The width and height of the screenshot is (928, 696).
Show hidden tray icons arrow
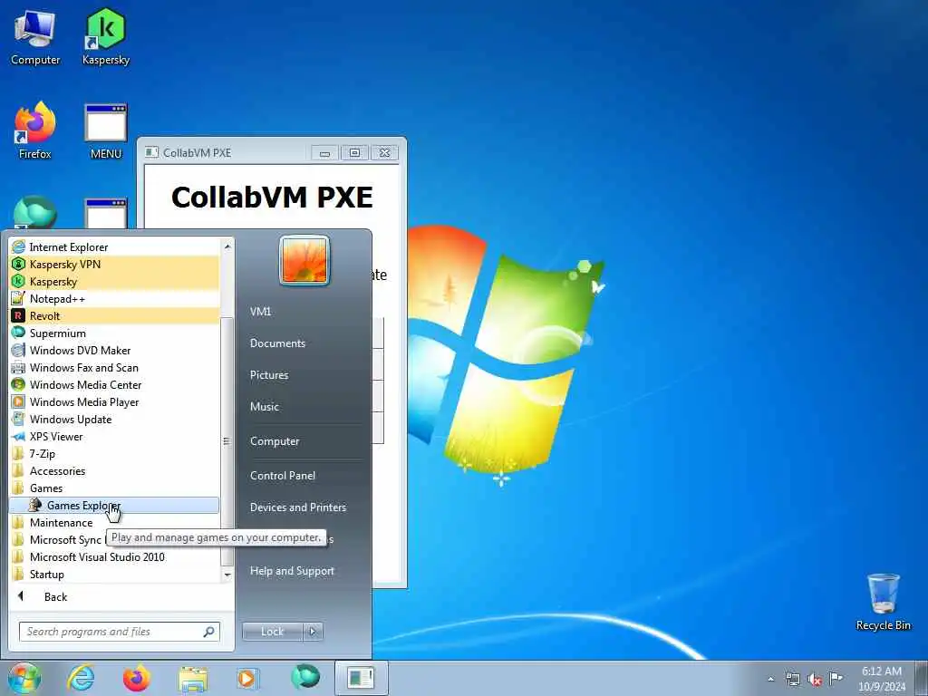(770, 679)
